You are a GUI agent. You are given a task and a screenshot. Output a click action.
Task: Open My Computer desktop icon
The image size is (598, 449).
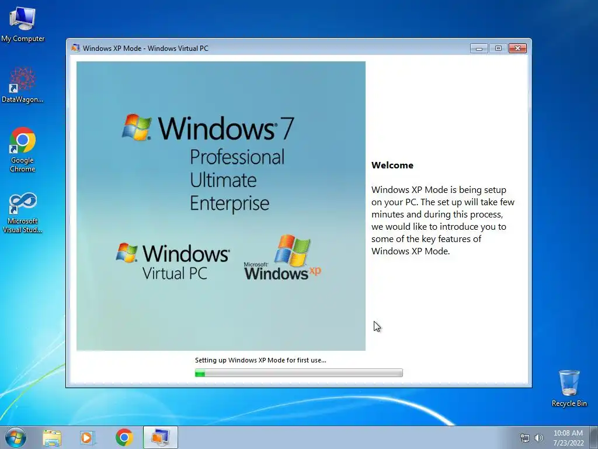[x=23, y=25]
